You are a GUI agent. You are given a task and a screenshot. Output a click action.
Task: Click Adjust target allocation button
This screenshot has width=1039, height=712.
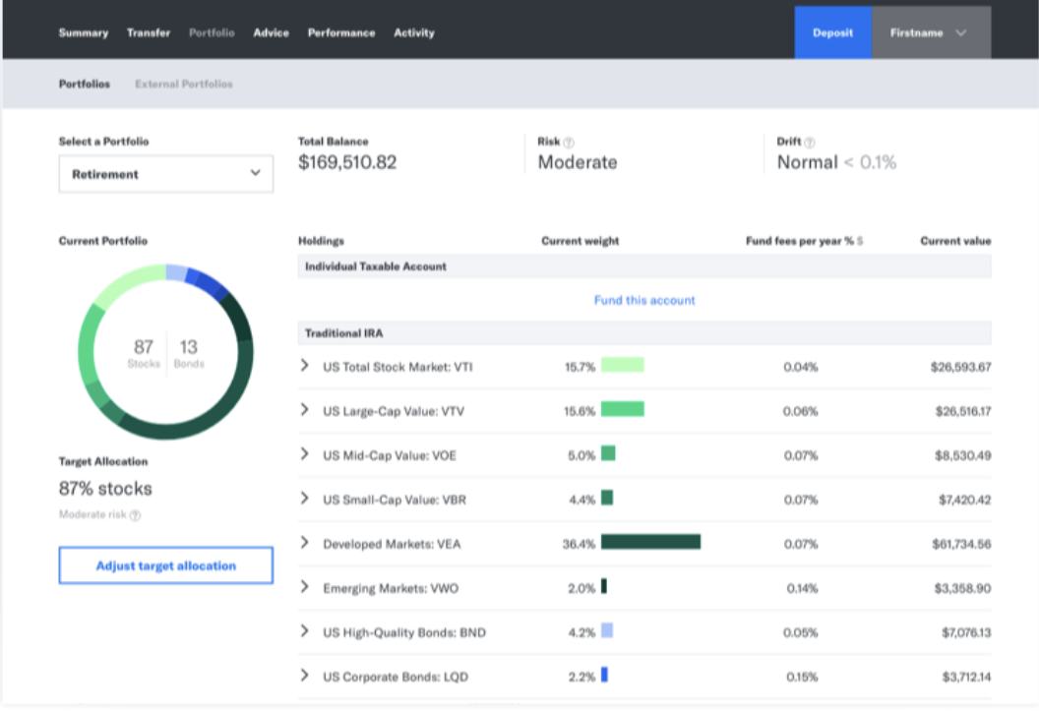tap(165, 565)
